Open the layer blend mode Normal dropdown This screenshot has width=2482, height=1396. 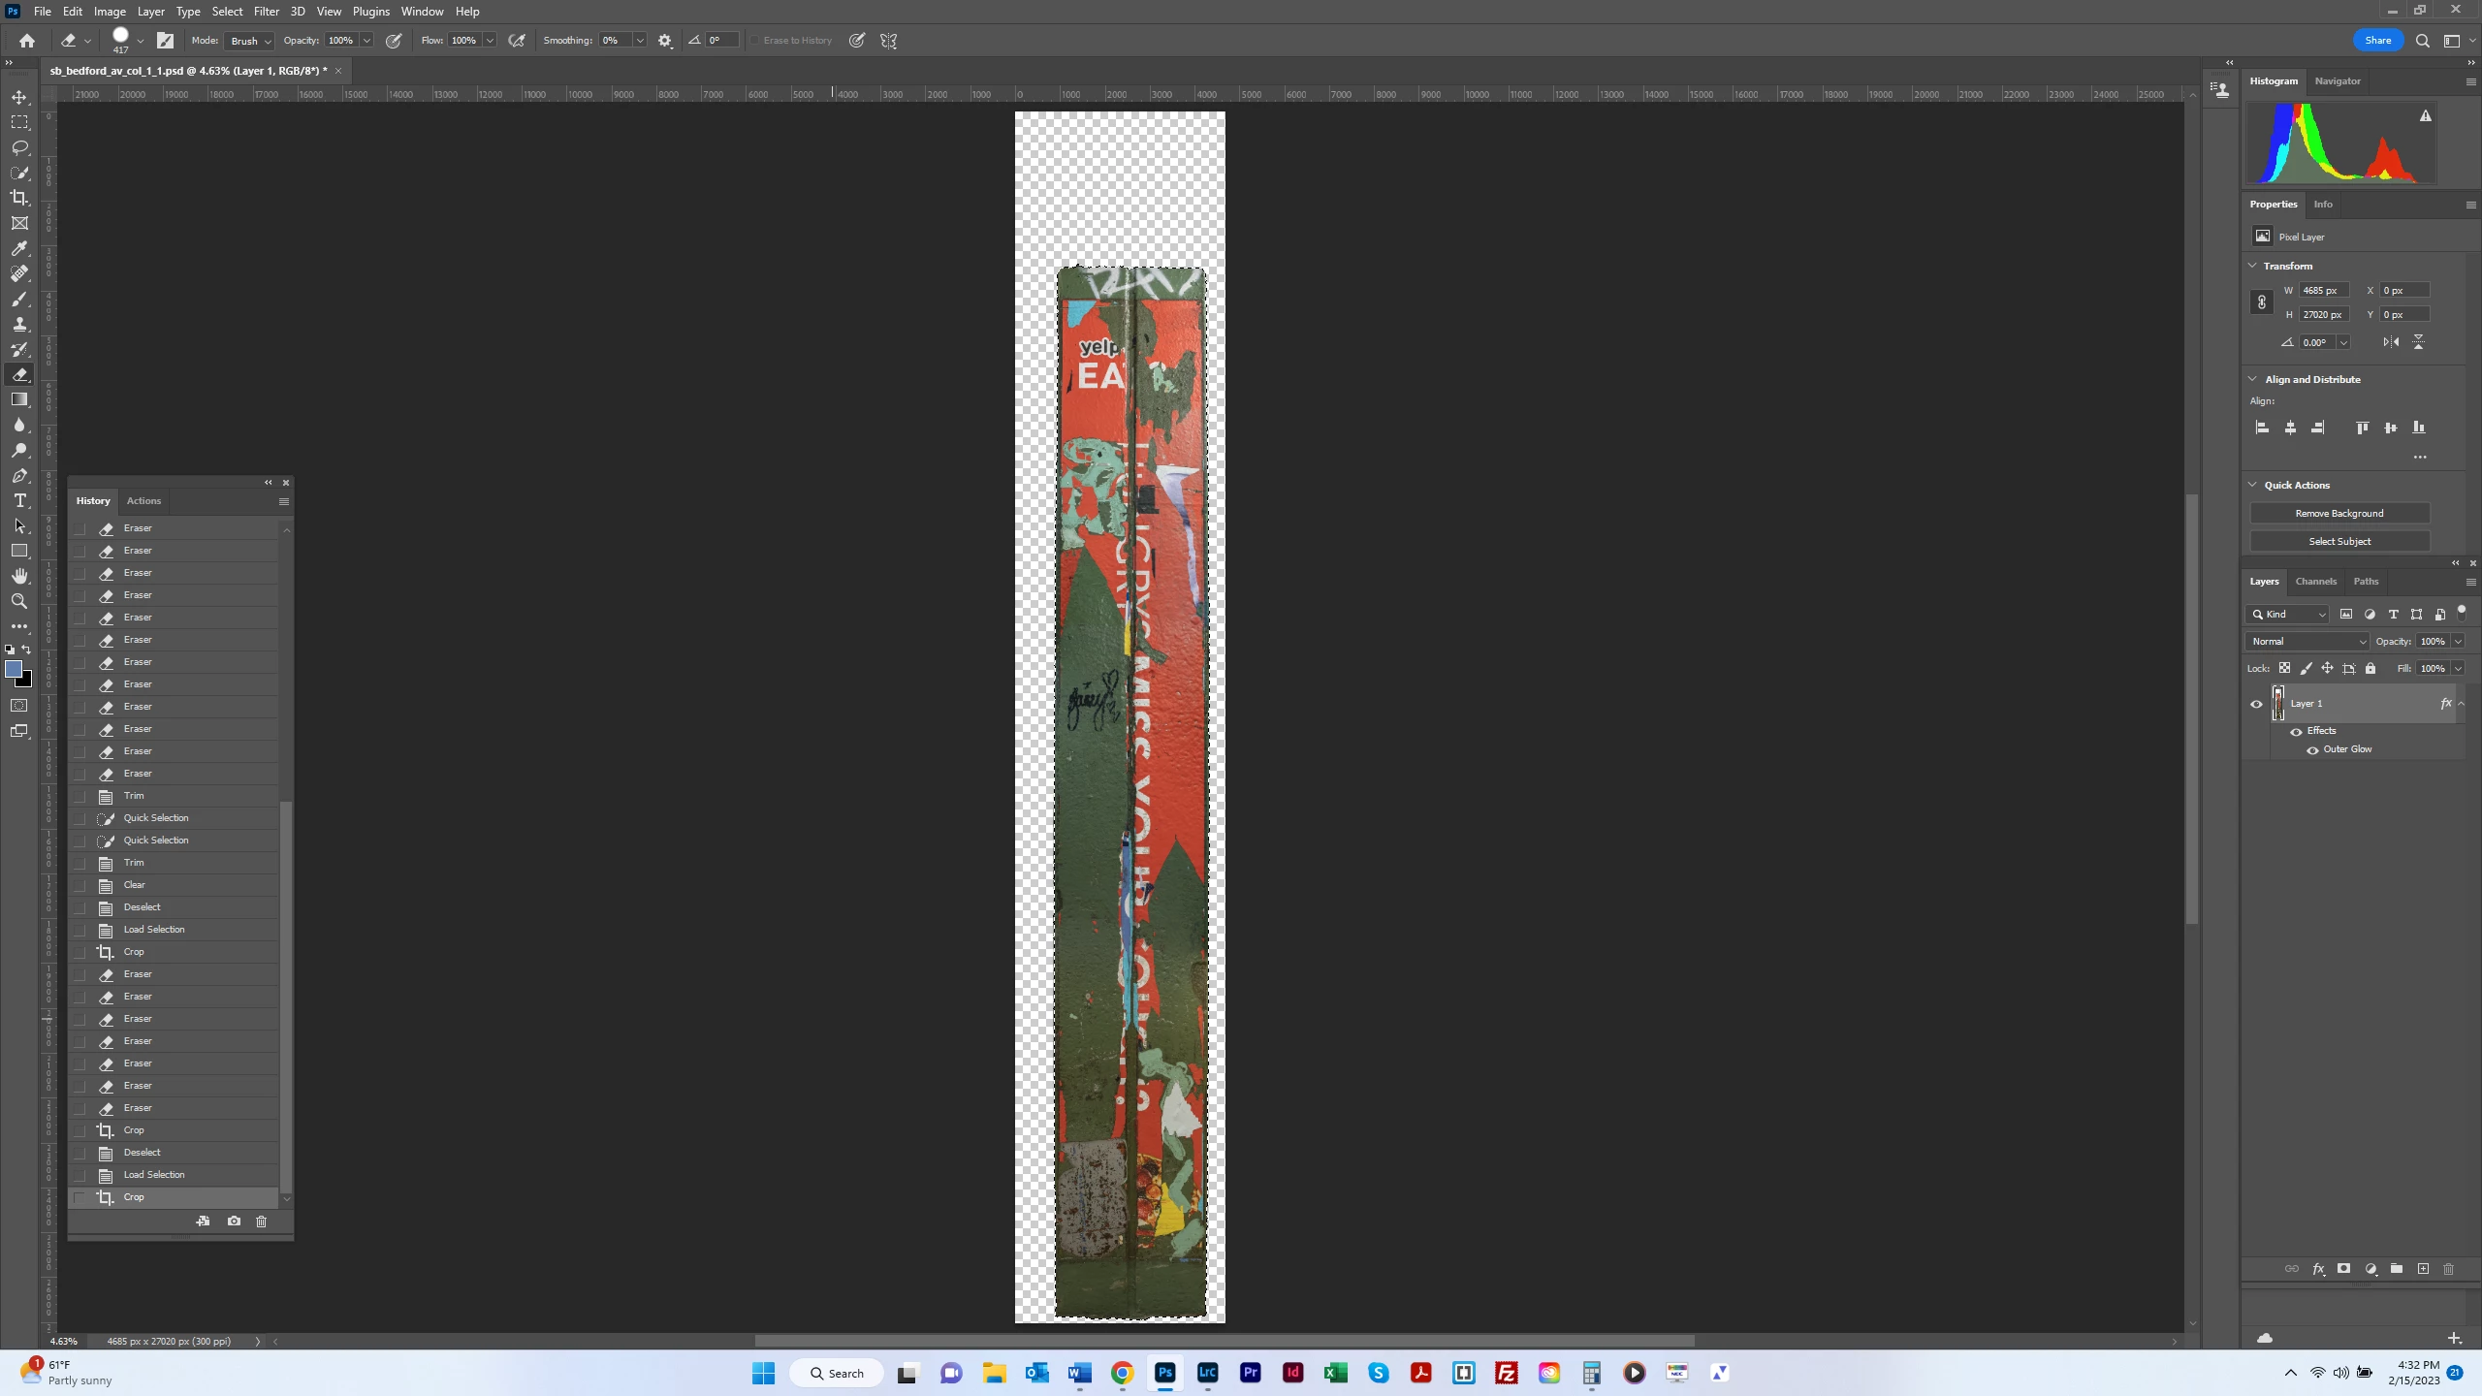(2307, 641)
